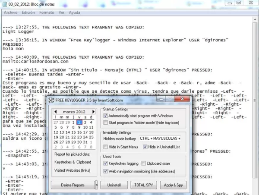Image resolution: width=259 pixels, height=195 pixels.
Task: Select March 3 in the calendar
Action: pos(85,123)
